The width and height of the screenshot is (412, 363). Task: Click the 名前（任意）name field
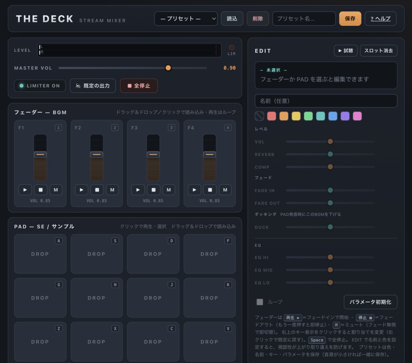click(x=326, y=101)
